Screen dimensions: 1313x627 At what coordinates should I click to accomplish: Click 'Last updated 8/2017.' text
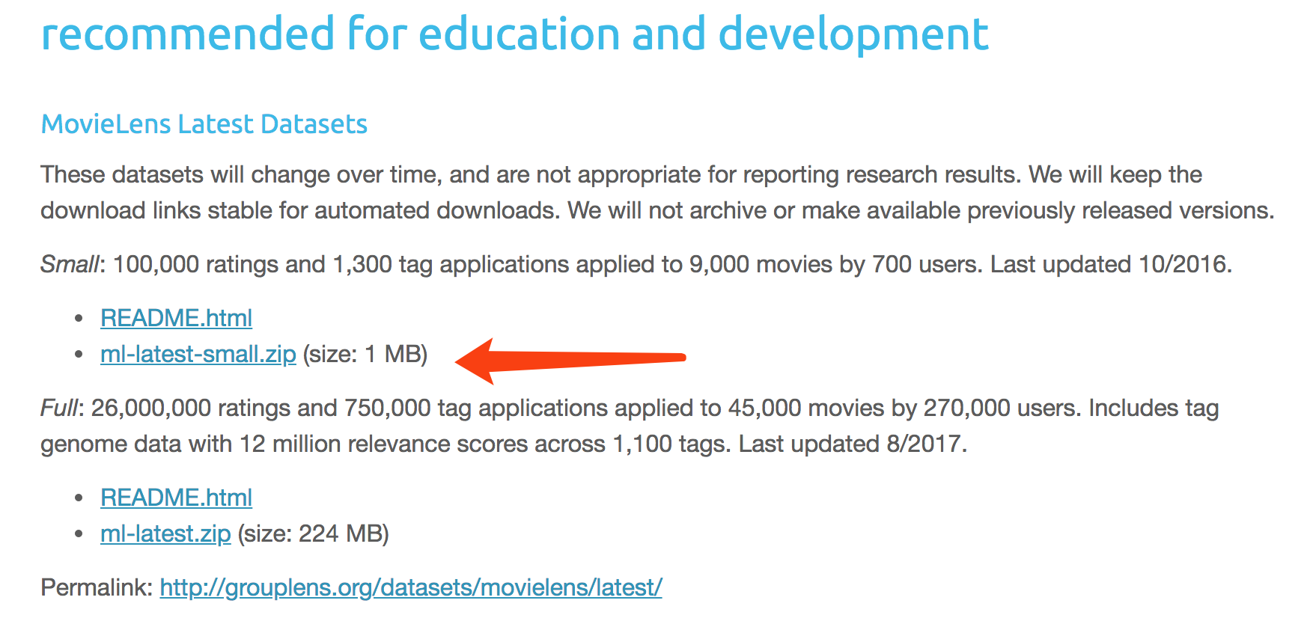[x=853, y=444]
